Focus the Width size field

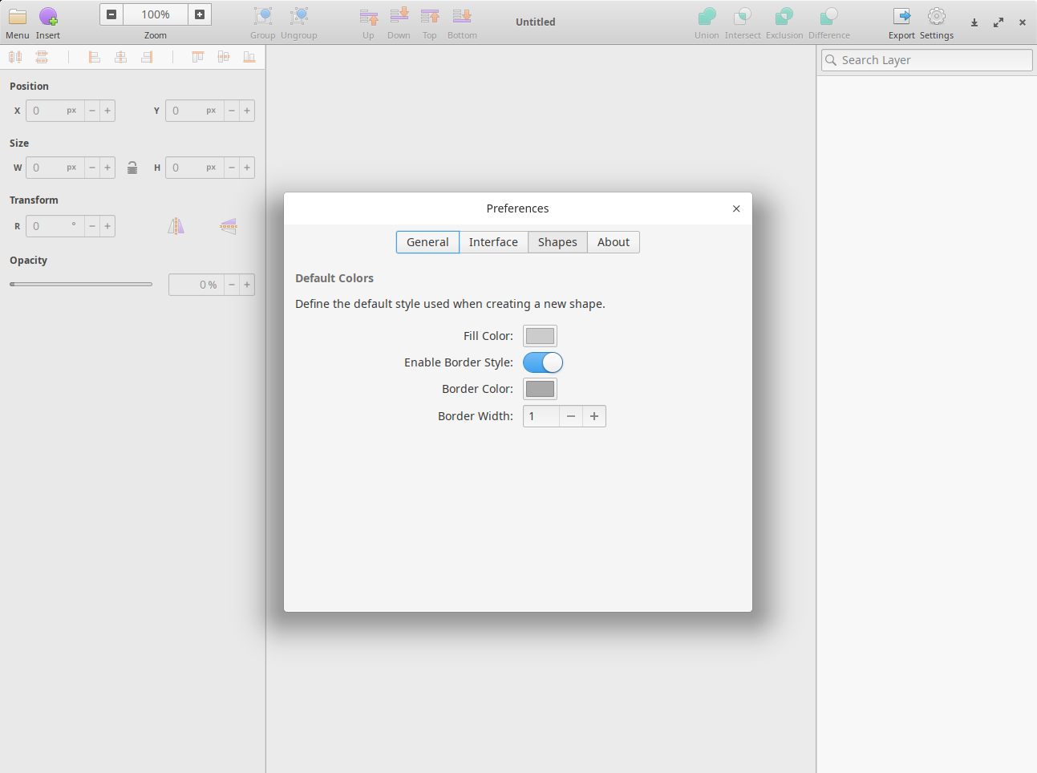pos(55,168)
